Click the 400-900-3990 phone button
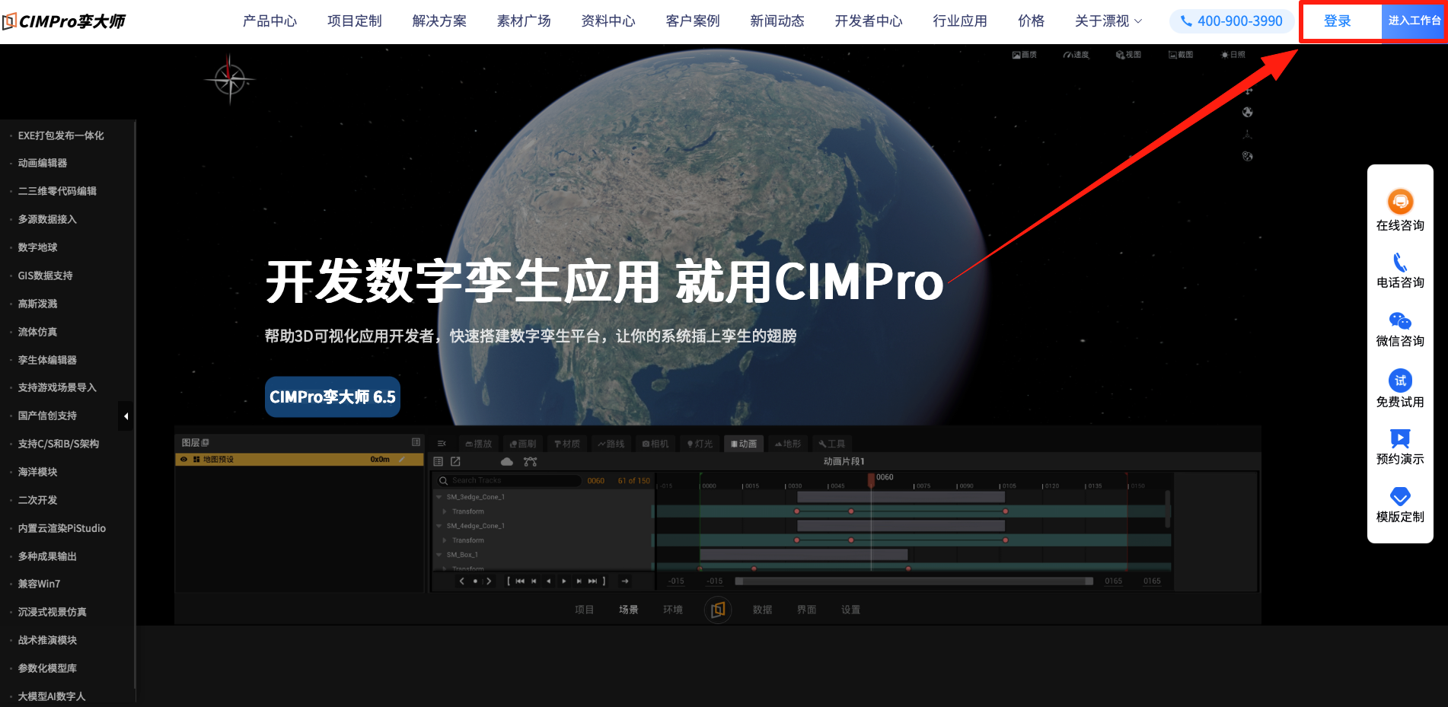Screen dimensions: 1448x707 pos(1232,21)
